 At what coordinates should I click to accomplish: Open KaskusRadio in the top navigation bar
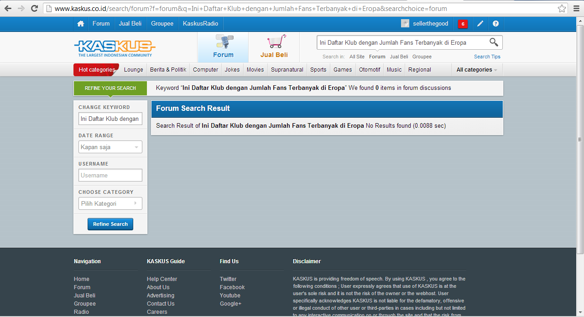click(200, 24)
